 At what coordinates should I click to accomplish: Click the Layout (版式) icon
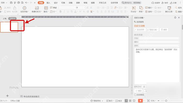click(46, 8)
